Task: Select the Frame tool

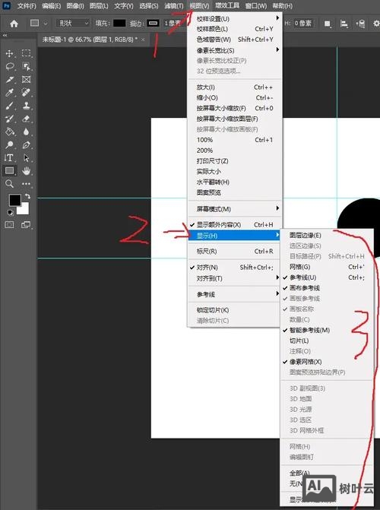Action: (x=26, y=79)
